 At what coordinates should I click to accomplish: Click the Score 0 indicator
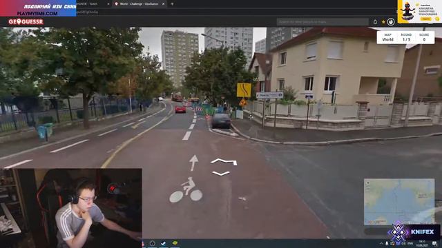click(x=424, y=37)
